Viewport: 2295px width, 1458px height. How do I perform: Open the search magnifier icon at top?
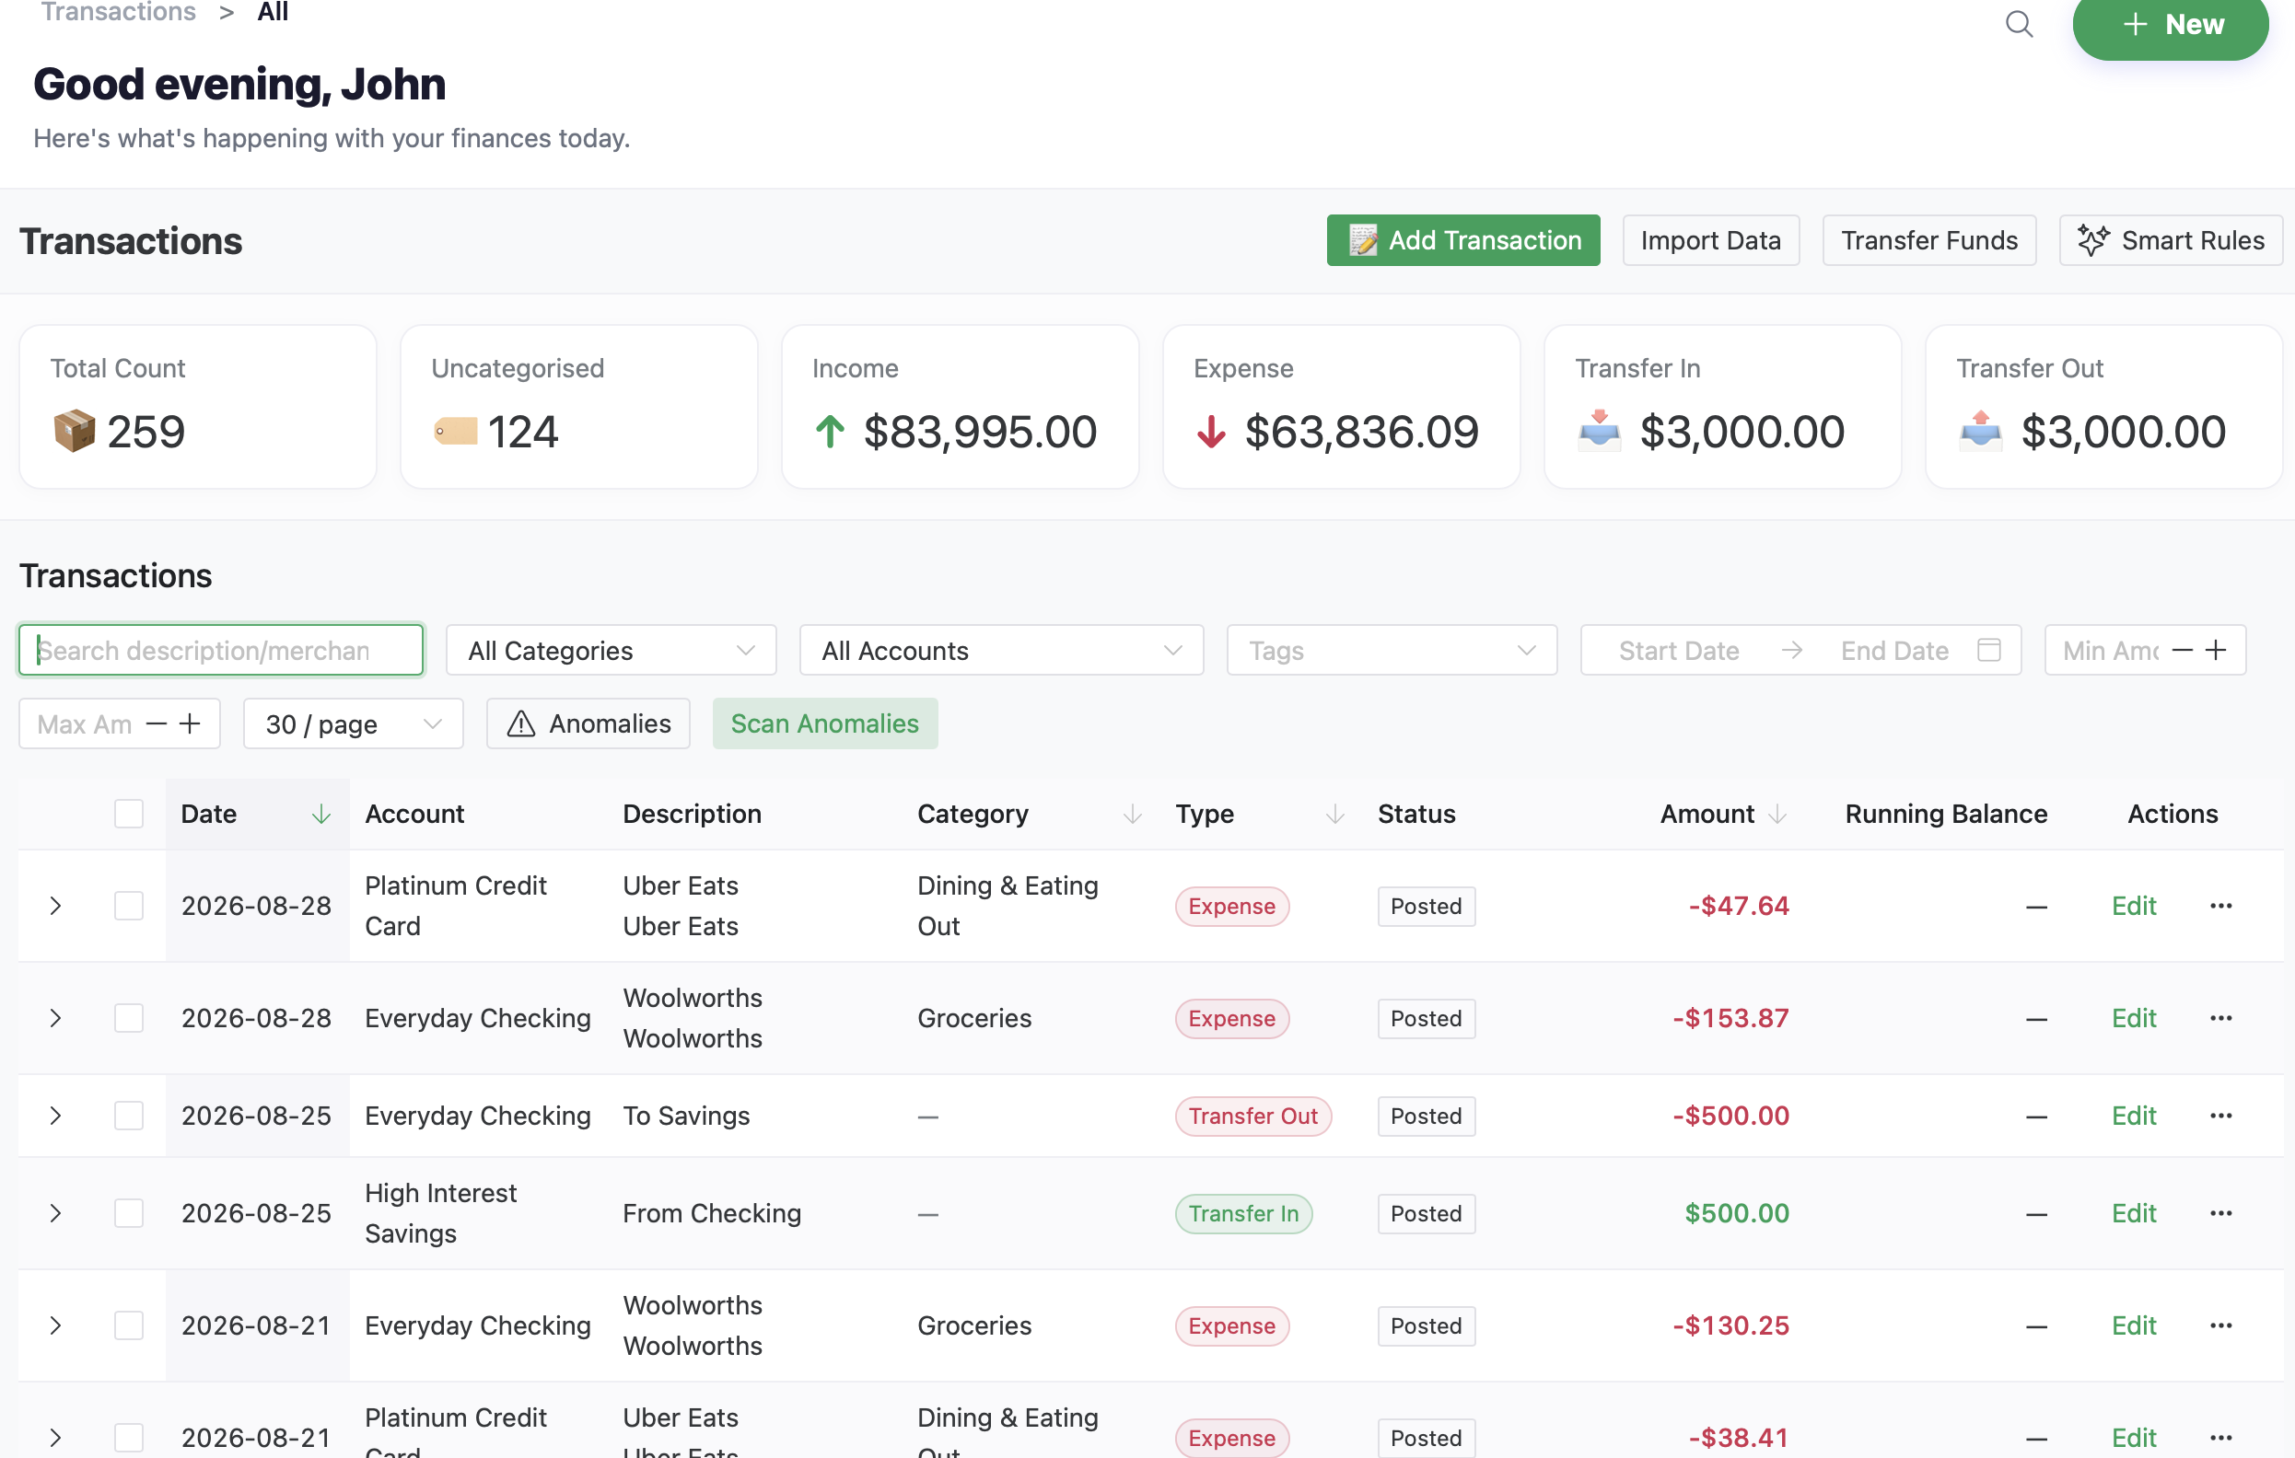click(2019, 24)
